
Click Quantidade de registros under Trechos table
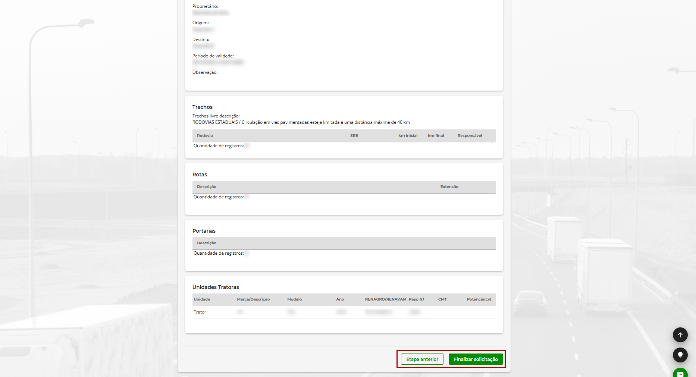(219, 146)
